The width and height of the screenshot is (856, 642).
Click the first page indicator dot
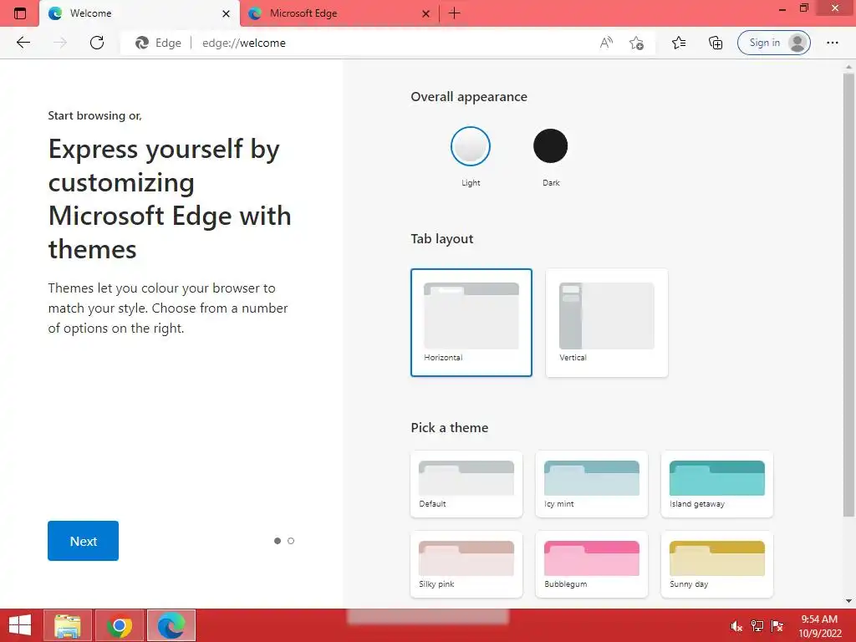click(x=278, y=541)
